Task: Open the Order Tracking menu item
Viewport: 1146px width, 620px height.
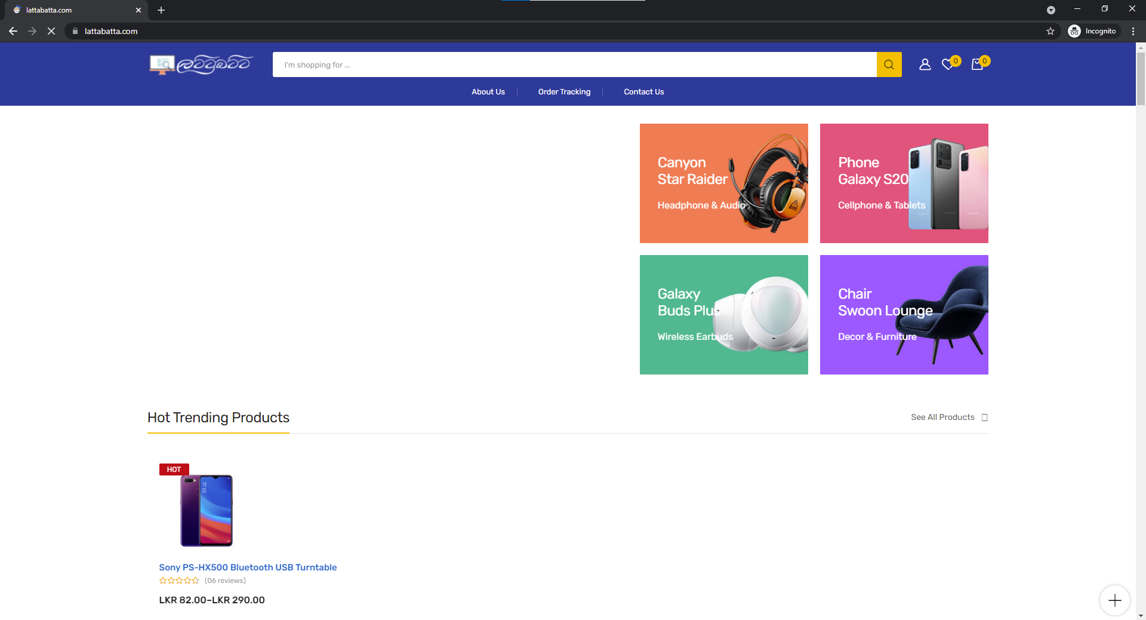Action: coord(564,91)
